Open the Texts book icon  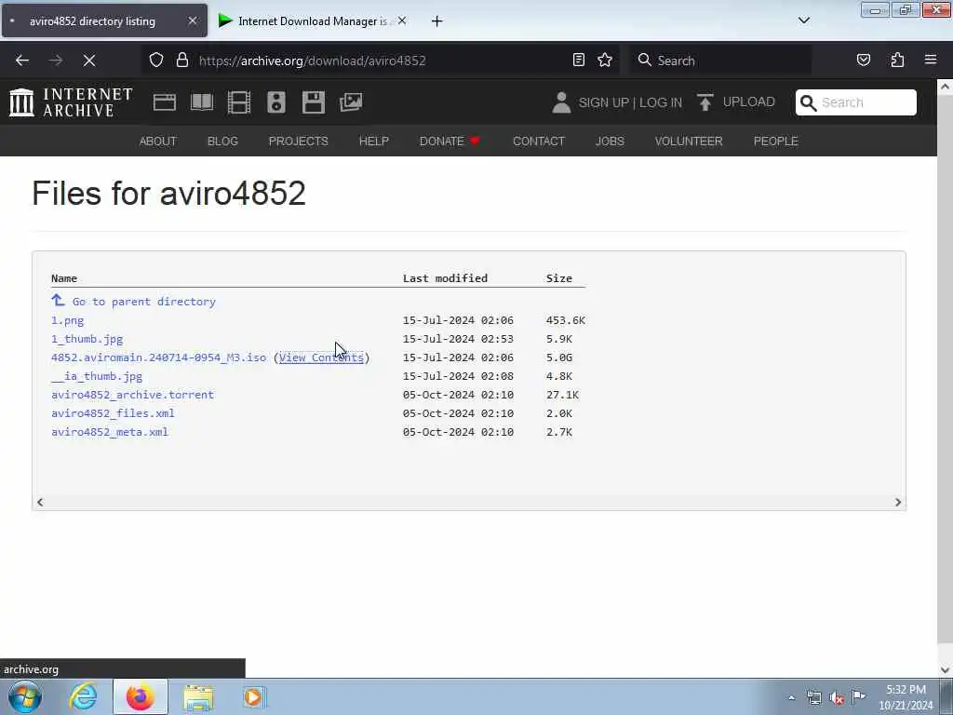pos(202,102)
